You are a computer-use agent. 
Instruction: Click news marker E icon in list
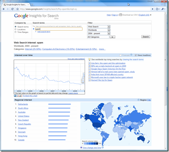pos(89,75)
